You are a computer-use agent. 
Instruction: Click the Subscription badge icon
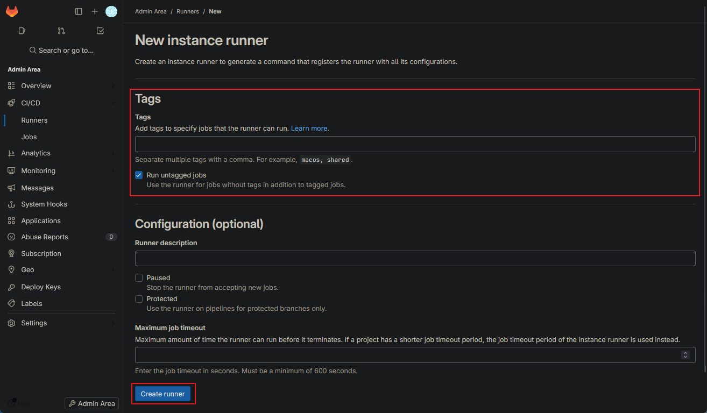coord(11,253)
